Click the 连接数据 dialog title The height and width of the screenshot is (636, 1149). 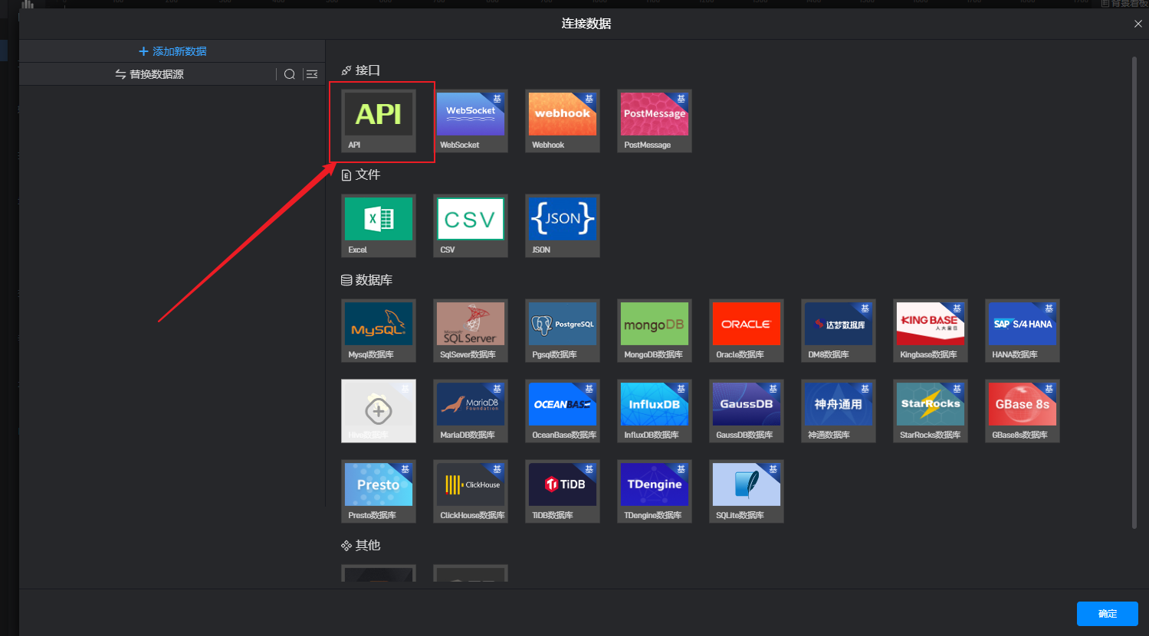pos(586,24)
